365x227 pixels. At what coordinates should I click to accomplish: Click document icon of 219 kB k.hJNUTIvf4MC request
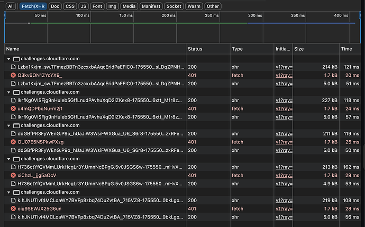click(13, 200)
